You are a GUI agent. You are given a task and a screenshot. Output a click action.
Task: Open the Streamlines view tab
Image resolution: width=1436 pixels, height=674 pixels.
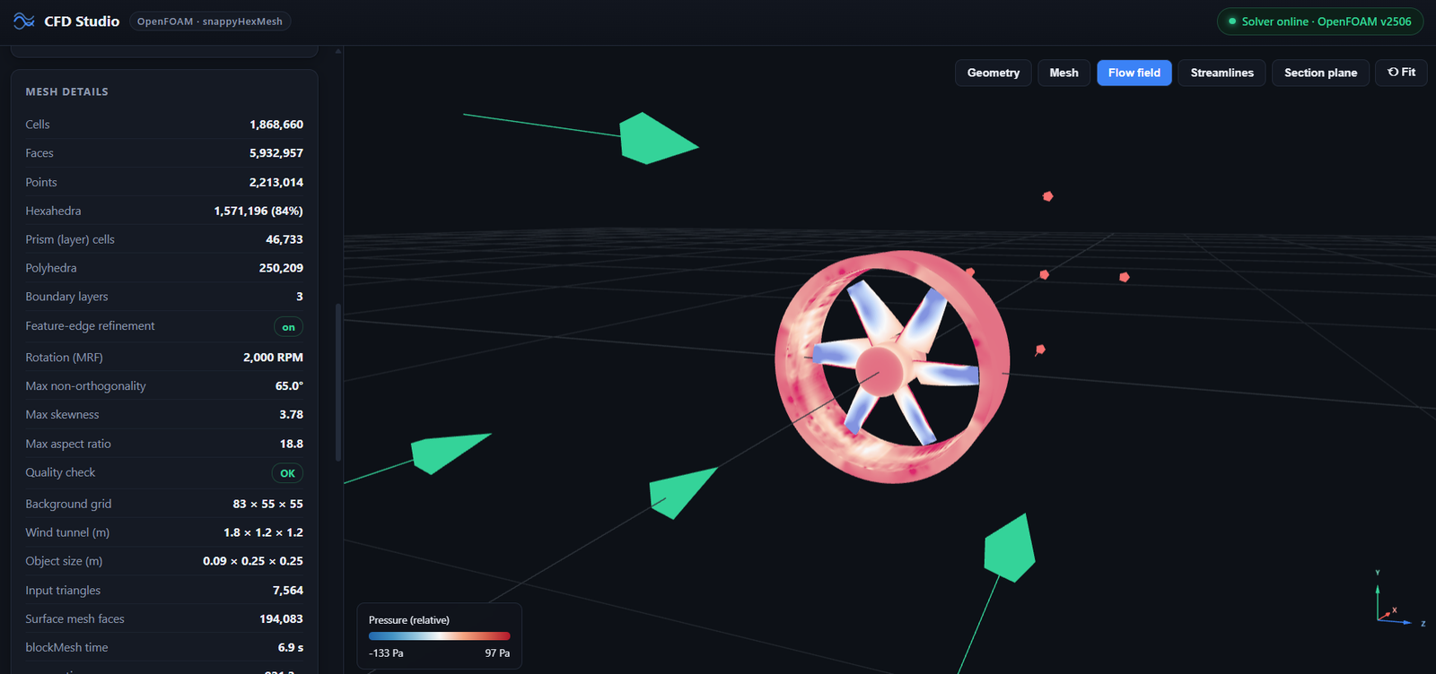click(1222, 73)
